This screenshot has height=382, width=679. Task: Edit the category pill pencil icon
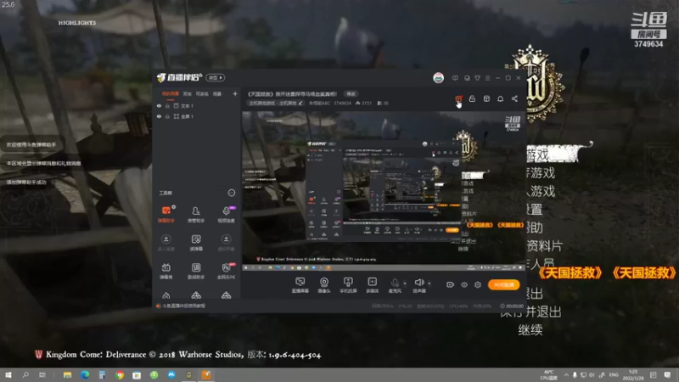click(300, 103)
